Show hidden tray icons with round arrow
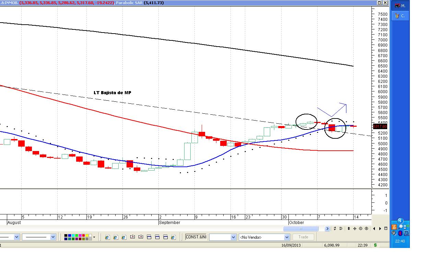 tap(400, 221)
